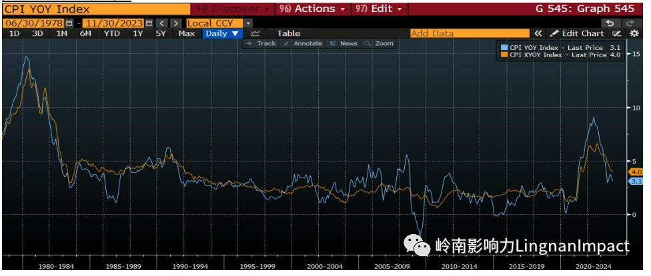Change periodicity via Daily dropdown

click(x=221, y=33)
